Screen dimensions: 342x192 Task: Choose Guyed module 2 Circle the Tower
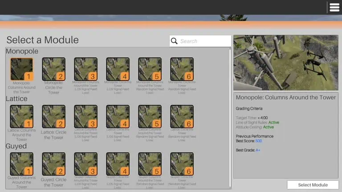(53, 164)
